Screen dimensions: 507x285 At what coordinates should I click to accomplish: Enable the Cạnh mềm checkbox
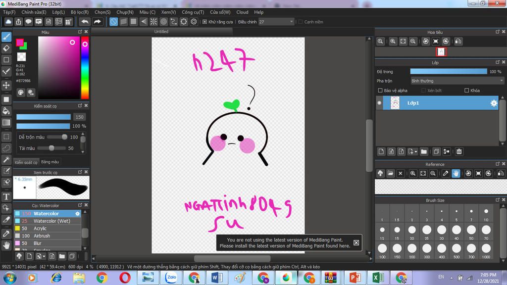301,22
